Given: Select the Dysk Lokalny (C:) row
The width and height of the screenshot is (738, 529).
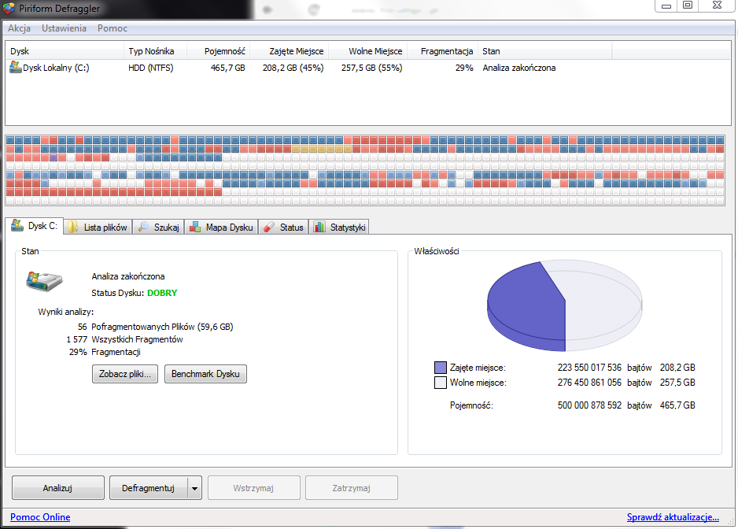Looking at the screenshot, I should click(x=368, y=68).
